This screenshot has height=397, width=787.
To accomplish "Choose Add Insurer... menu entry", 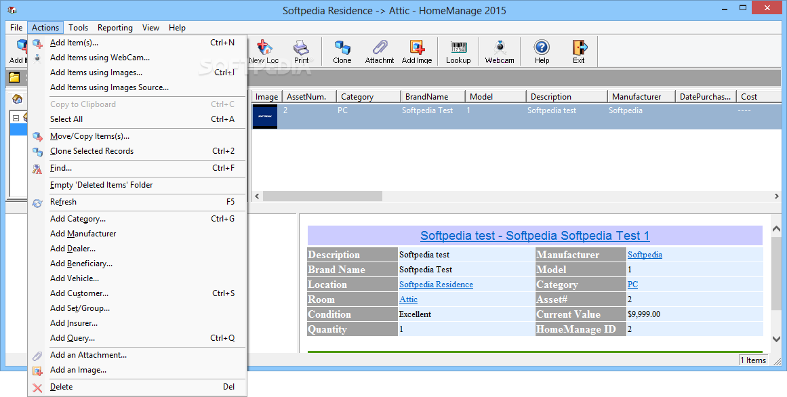I will (138, 323).
